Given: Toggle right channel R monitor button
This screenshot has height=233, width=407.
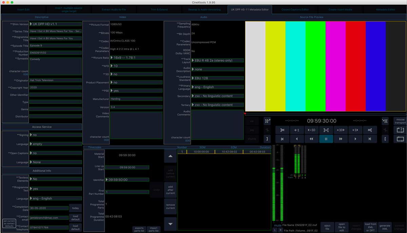Looking at the screenshot, I should (x=280, y=230).
